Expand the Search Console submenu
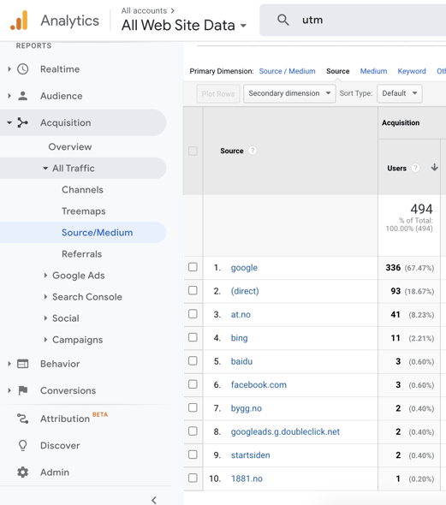 point(45,297)
